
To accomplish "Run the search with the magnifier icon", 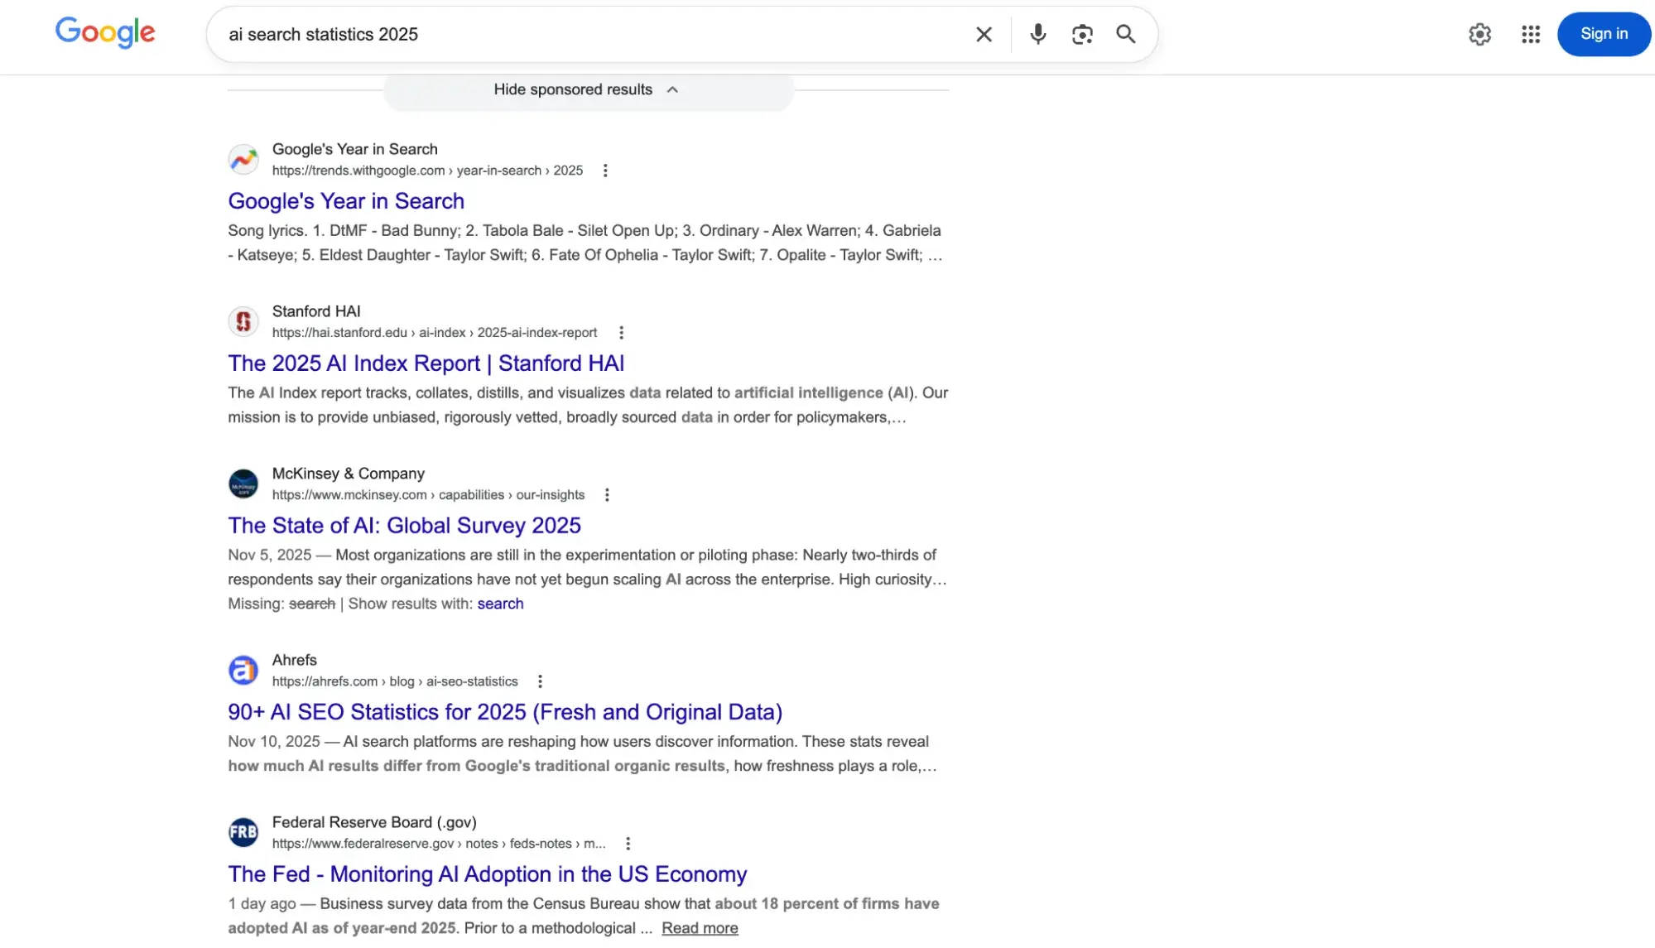I will tap(1125, 34).
